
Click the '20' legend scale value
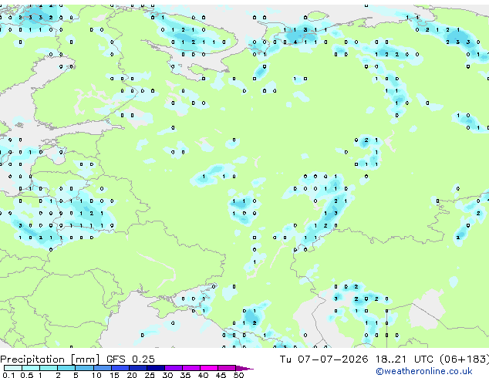coord(132,375)
